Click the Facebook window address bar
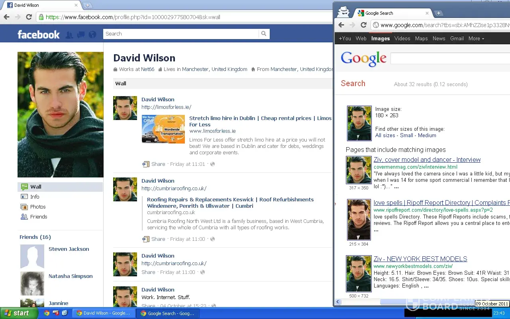510x319 pixels. (184, 17)
